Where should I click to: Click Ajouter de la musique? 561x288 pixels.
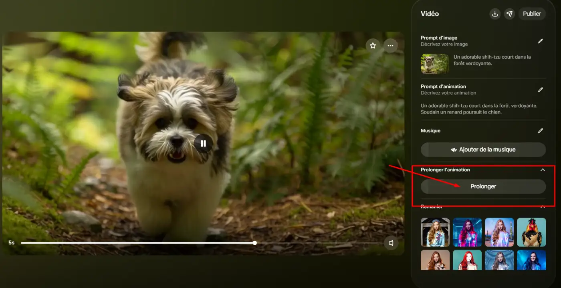point(483,150)
